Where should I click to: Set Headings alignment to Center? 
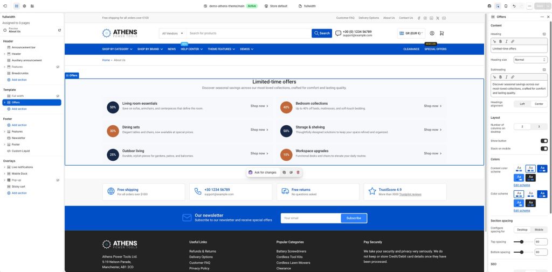[x=539, y=104]
